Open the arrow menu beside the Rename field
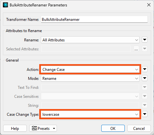This screenshot has height=135, width=154. click(145, 40)
